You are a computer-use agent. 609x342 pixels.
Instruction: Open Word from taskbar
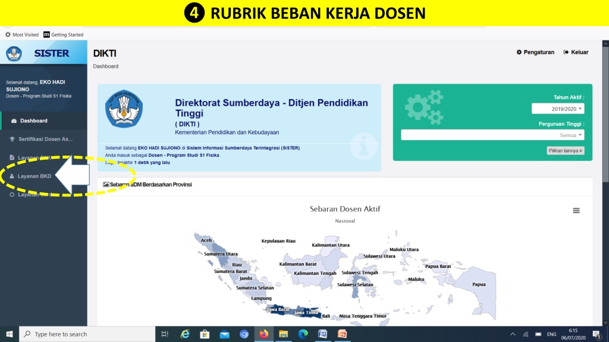[x=322, y=334]
